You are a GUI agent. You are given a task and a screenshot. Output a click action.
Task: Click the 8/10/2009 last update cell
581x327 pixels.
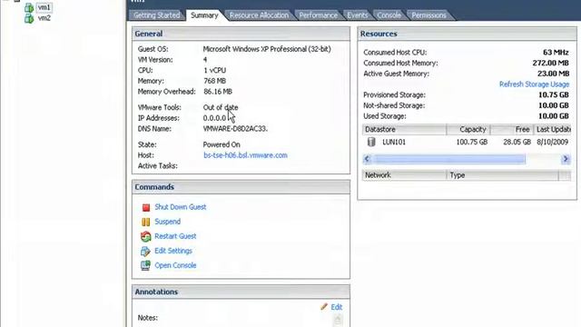(553, 142)
